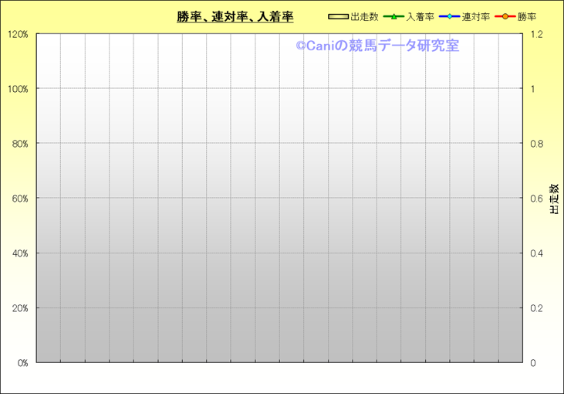Click the 1.2 right axis label

tap(536, 35)
